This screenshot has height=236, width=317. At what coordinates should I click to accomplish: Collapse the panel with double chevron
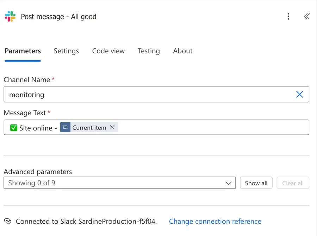pos(307,17)
